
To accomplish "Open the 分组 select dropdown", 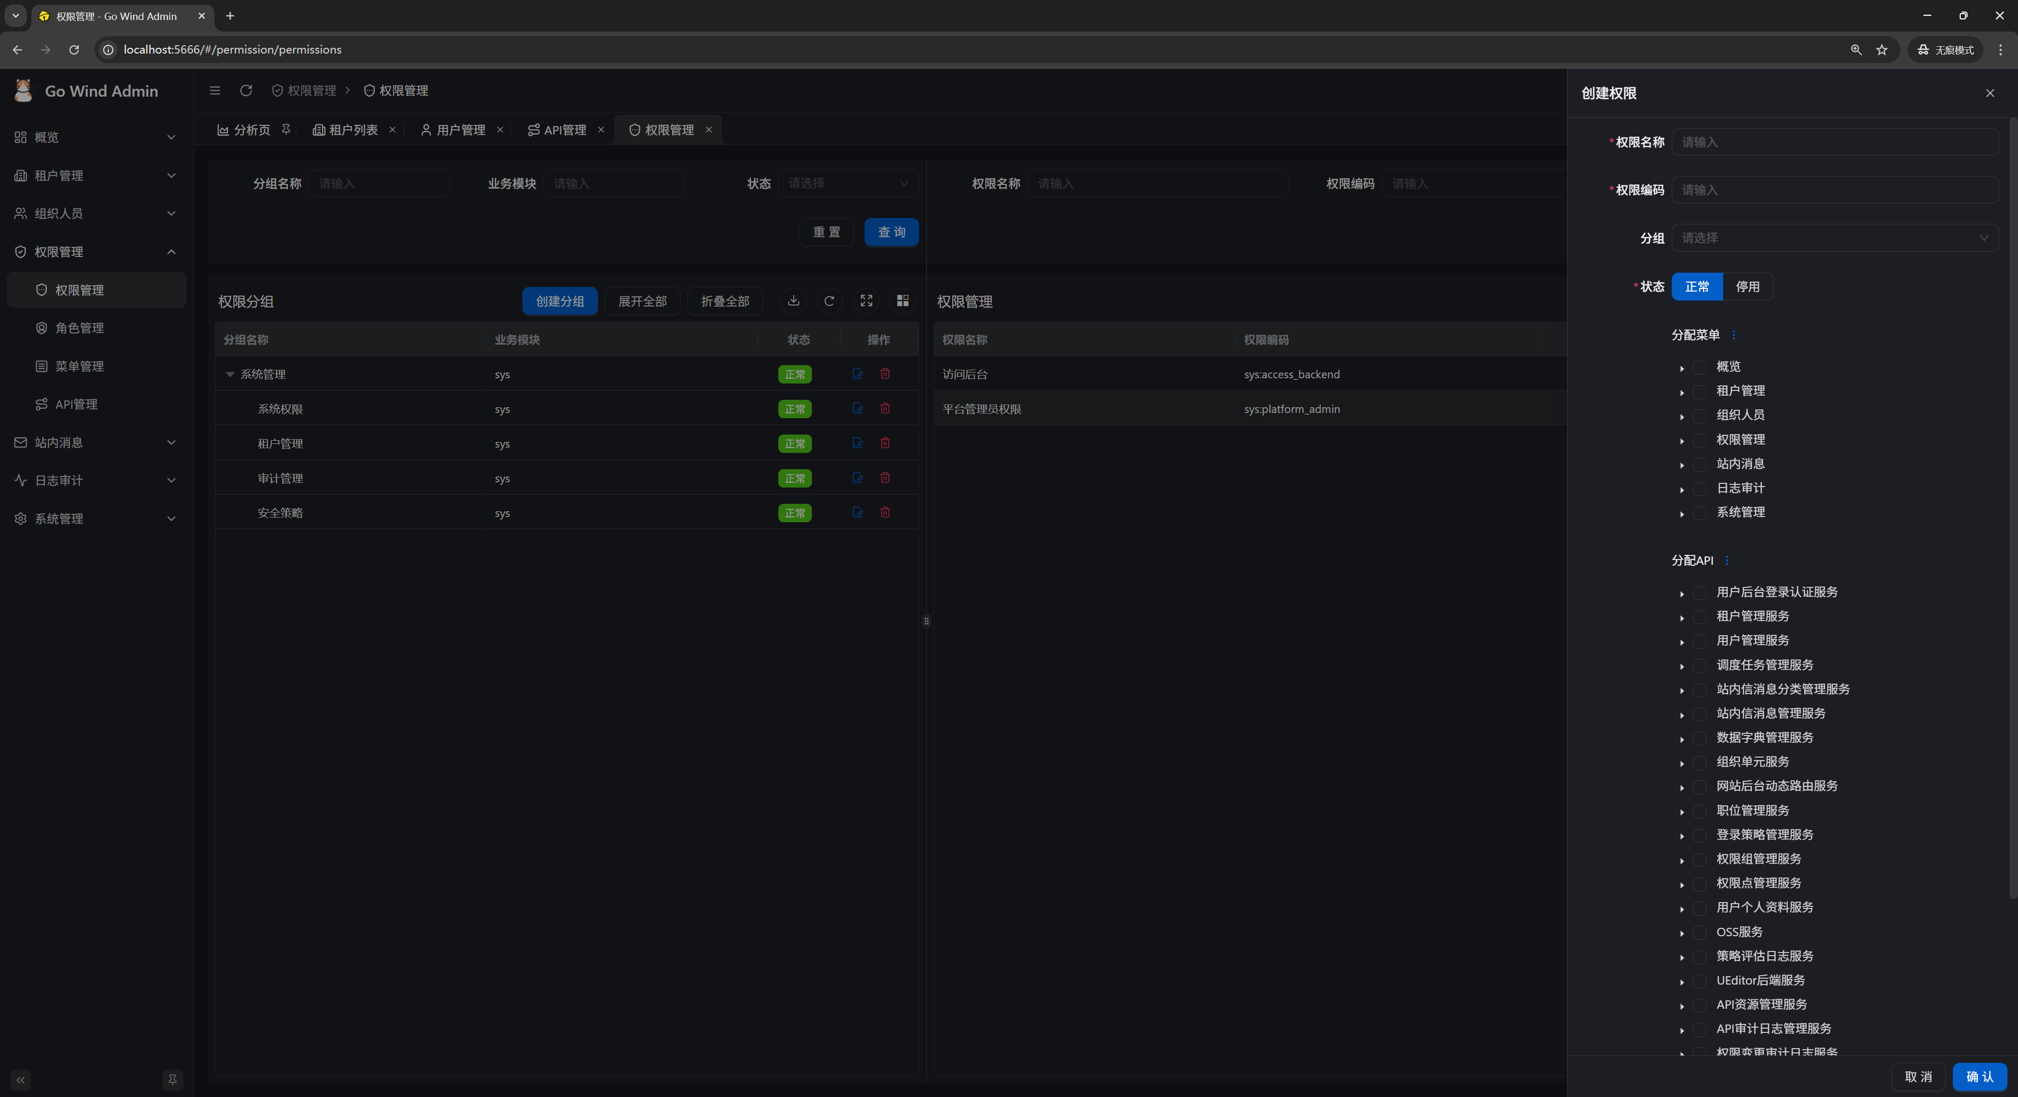I will point(1834,237).
